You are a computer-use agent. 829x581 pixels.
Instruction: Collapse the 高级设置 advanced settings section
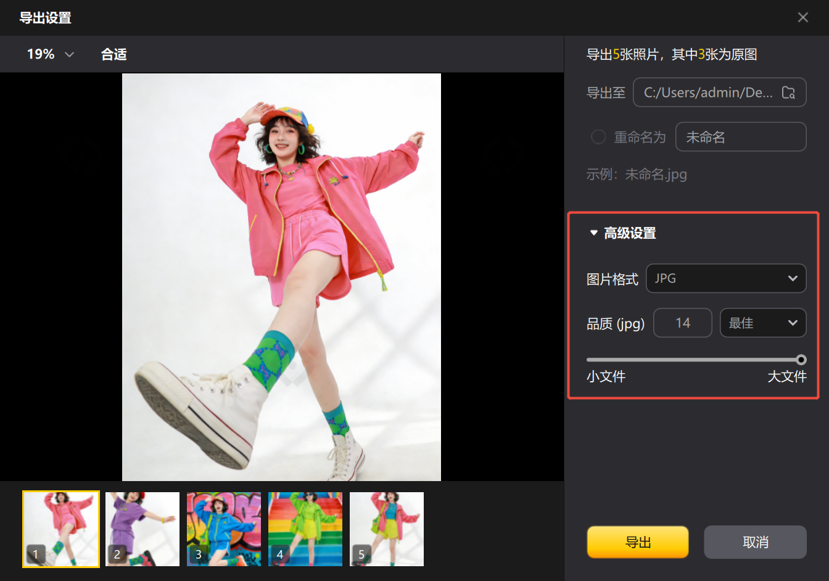(594, 233)
